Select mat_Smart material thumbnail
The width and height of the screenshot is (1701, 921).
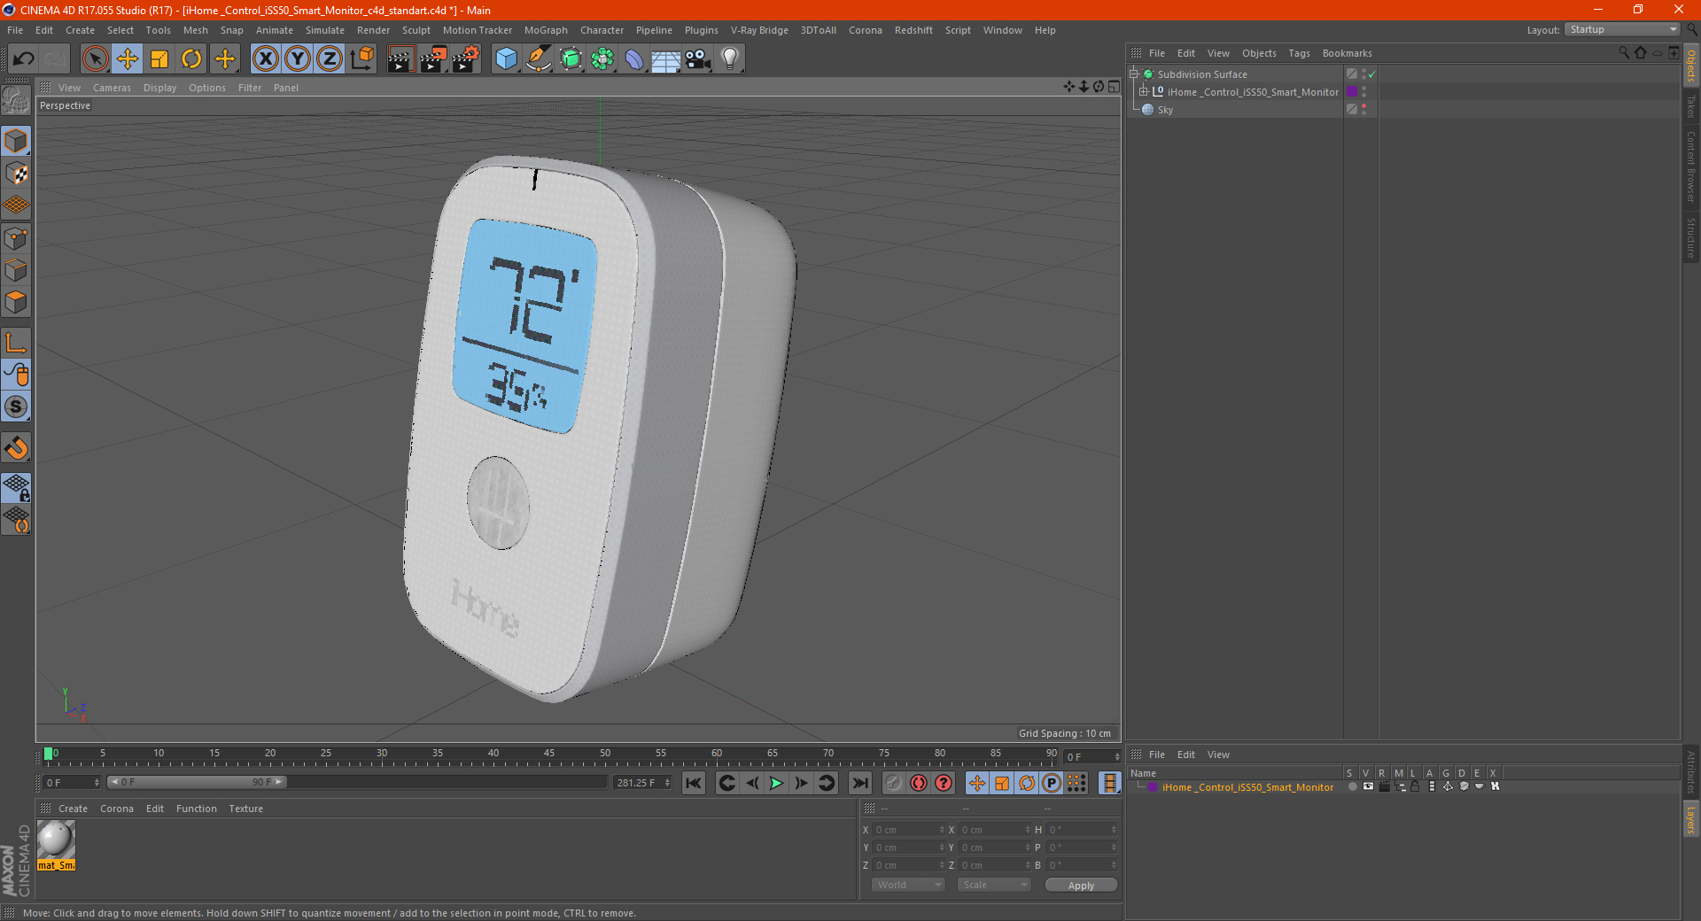56,846
